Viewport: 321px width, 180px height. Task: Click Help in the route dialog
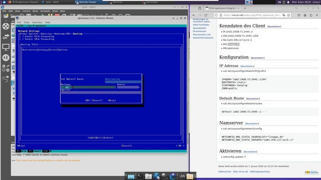point(112,100)
